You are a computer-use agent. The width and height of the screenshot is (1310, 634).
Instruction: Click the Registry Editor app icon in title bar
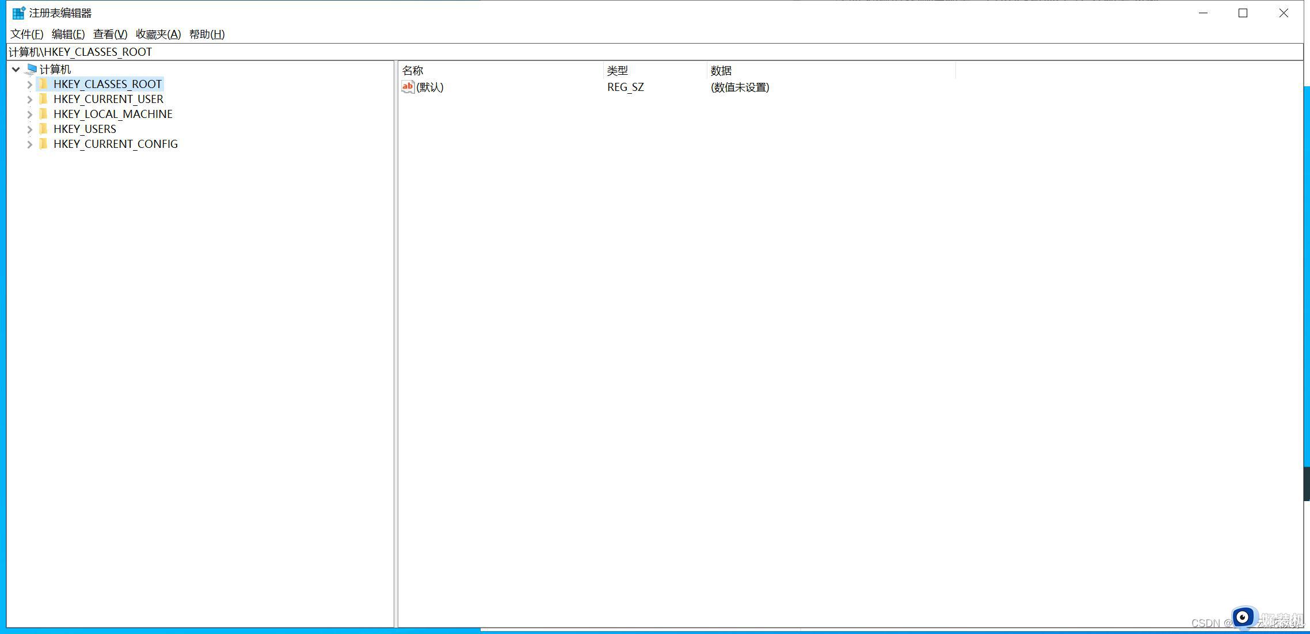19,13
